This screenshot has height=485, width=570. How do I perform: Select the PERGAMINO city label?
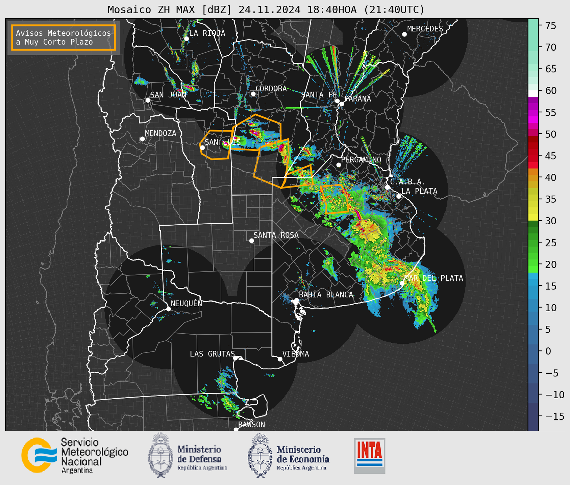pos(361,160)
